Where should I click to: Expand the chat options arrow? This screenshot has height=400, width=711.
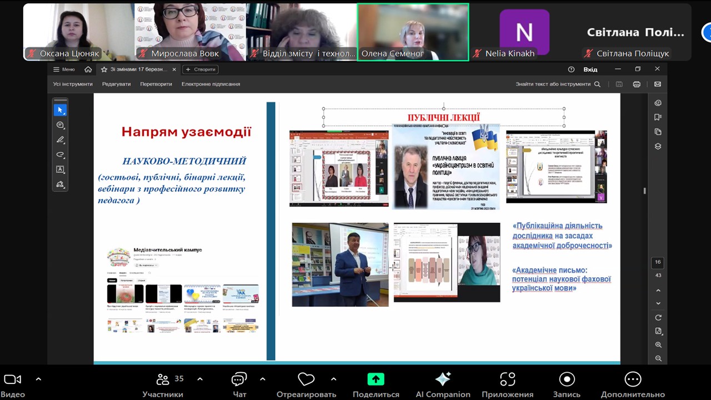263,379
